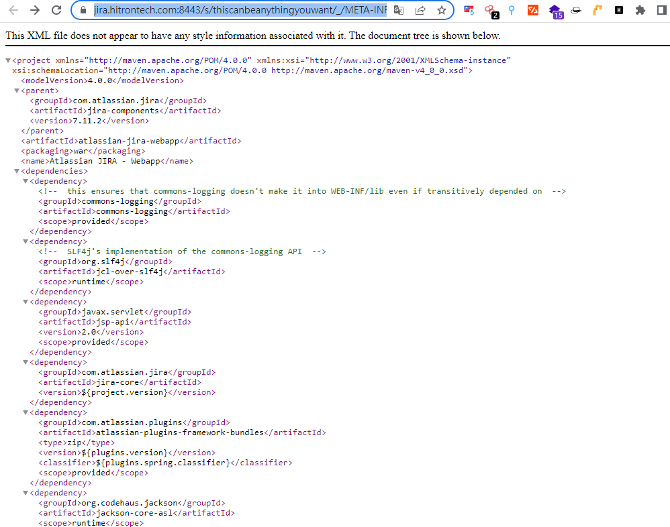
Task: Click the XML no-style-information notice text
Action: pos(252,36)
